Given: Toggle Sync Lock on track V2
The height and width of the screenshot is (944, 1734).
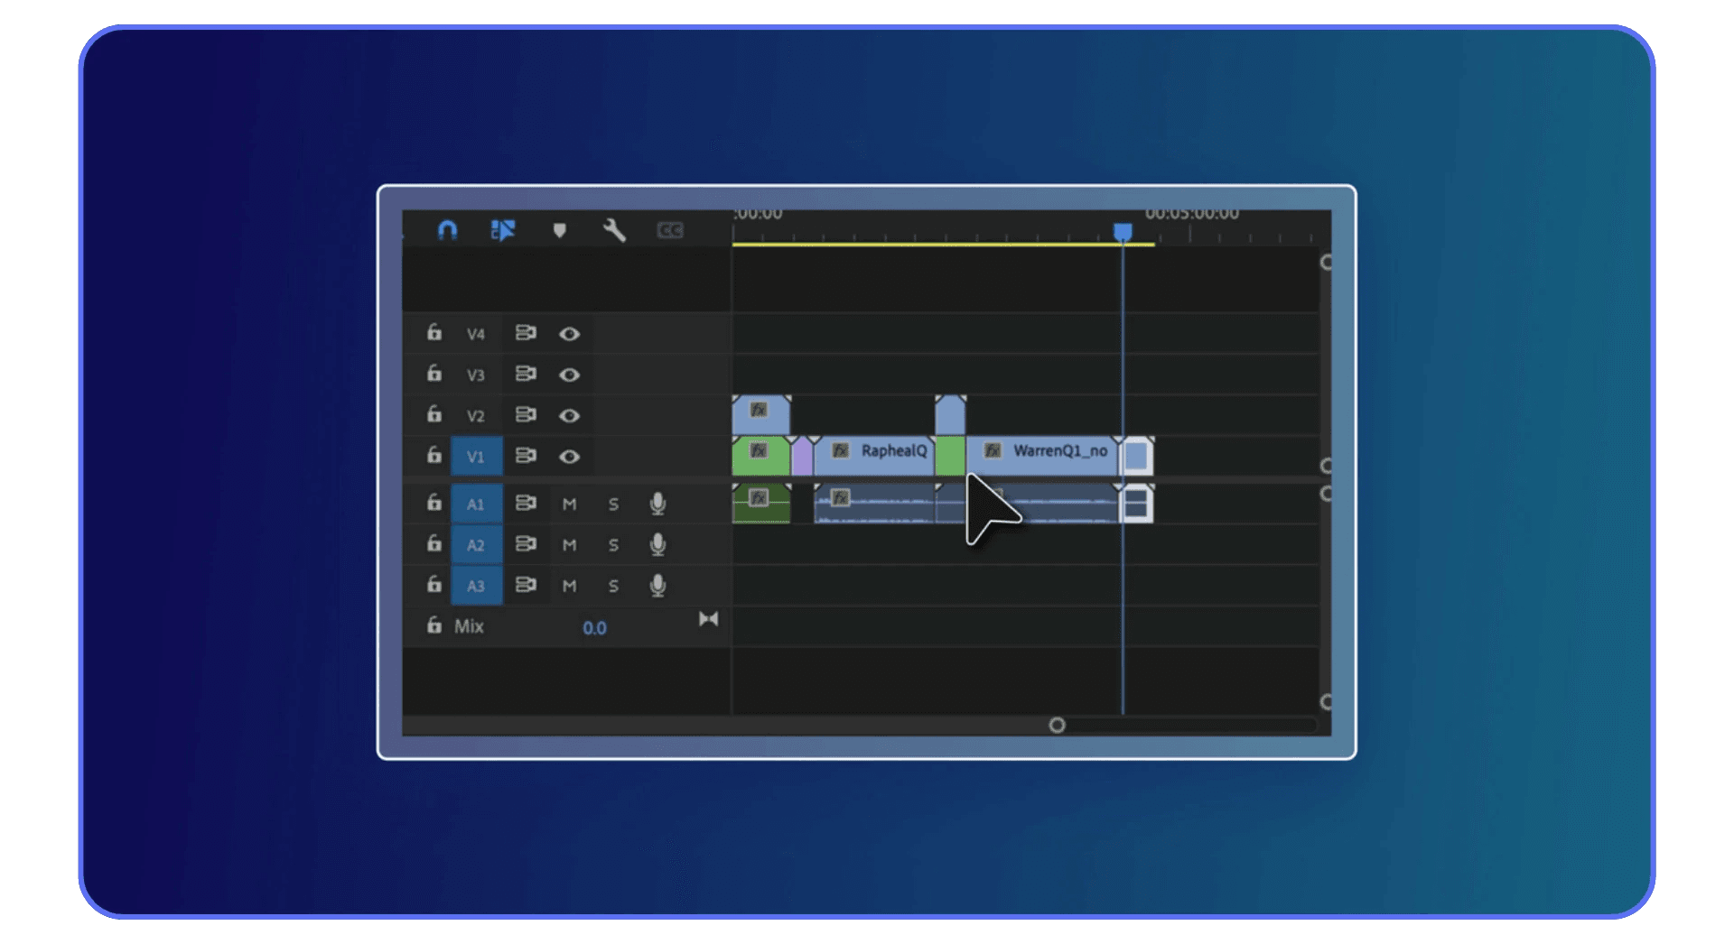Looking at the screenshot, I should (527, 415).
